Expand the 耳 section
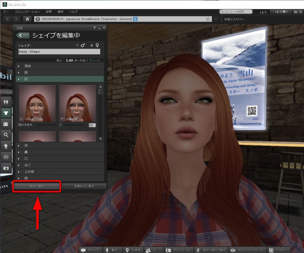This screenshot has width=304, height=253. 60,146
